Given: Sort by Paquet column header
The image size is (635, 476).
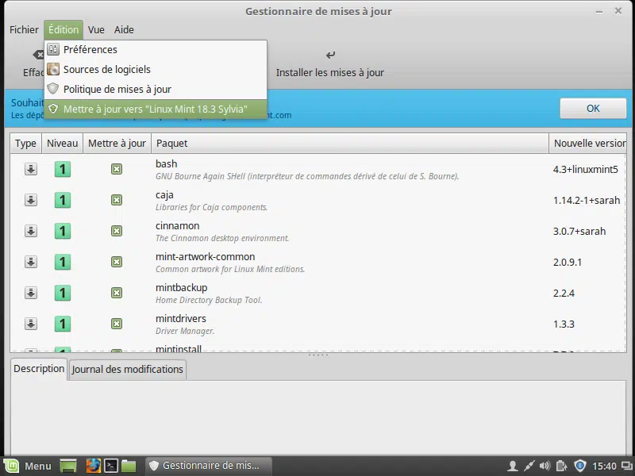Looking at the screenshot, I should point(350,144).
